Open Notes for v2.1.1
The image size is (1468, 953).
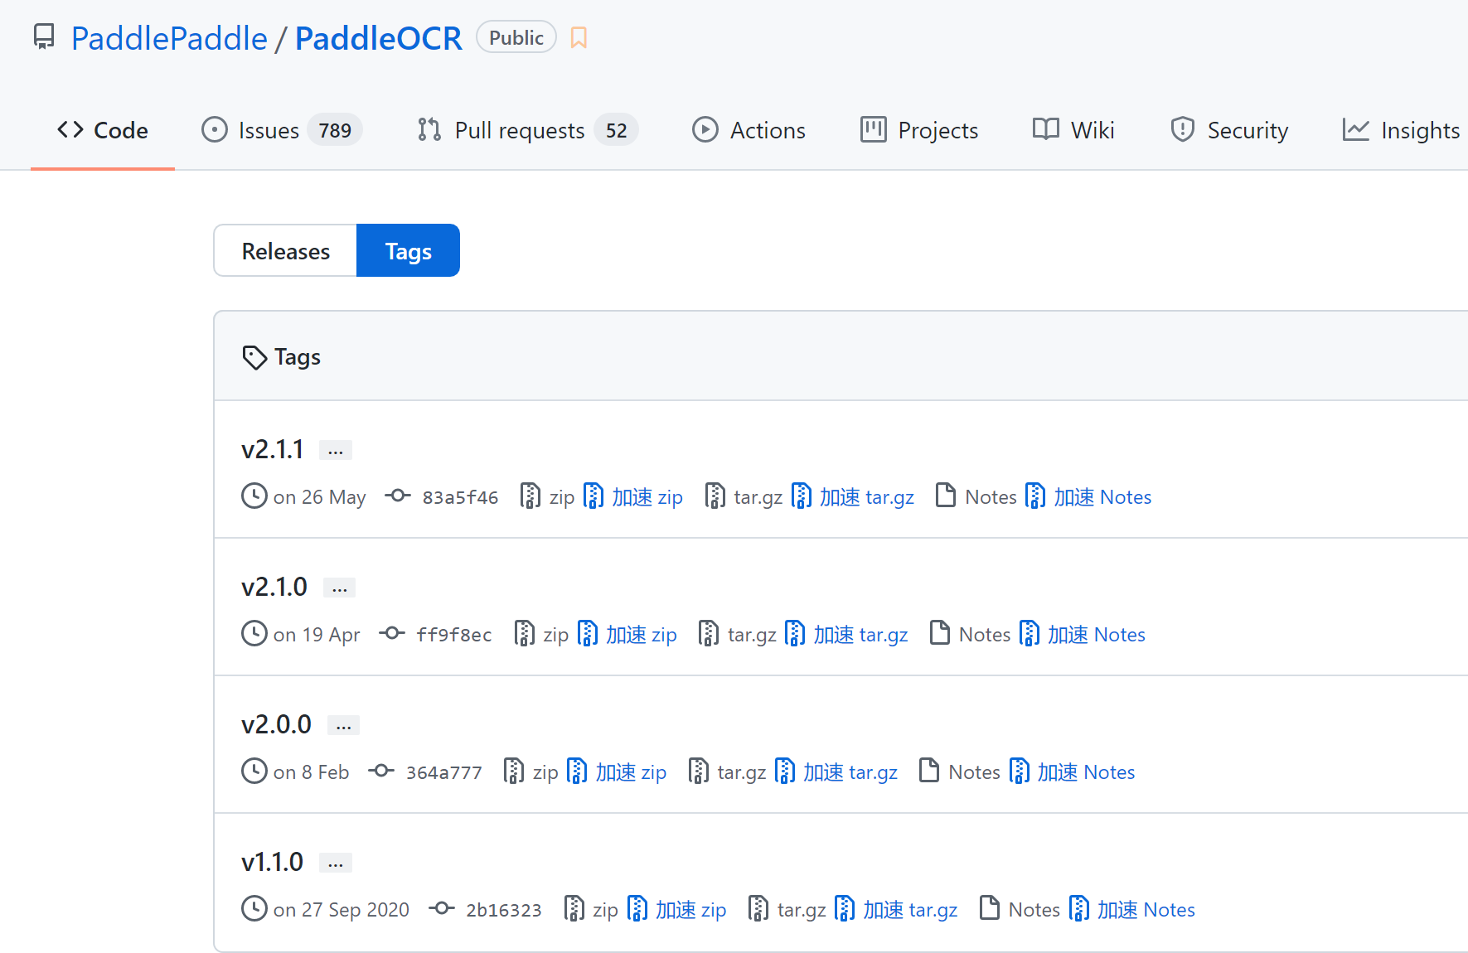[976, 496]
